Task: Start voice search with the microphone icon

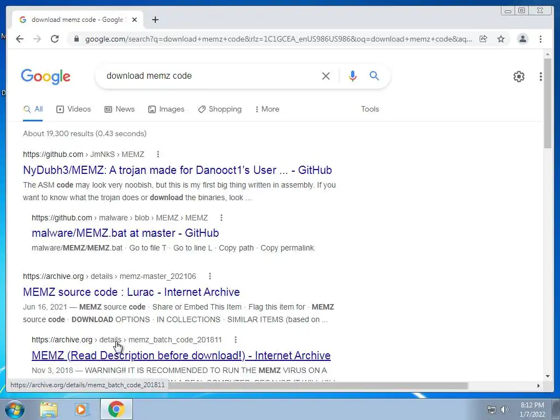Action: pos(353,75)
